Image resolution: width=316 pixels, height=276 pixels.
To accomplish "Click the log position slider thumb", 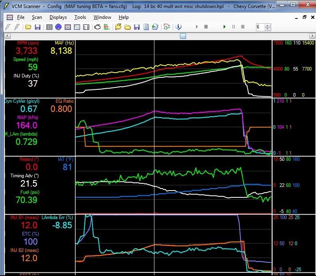I will [183, 36].
